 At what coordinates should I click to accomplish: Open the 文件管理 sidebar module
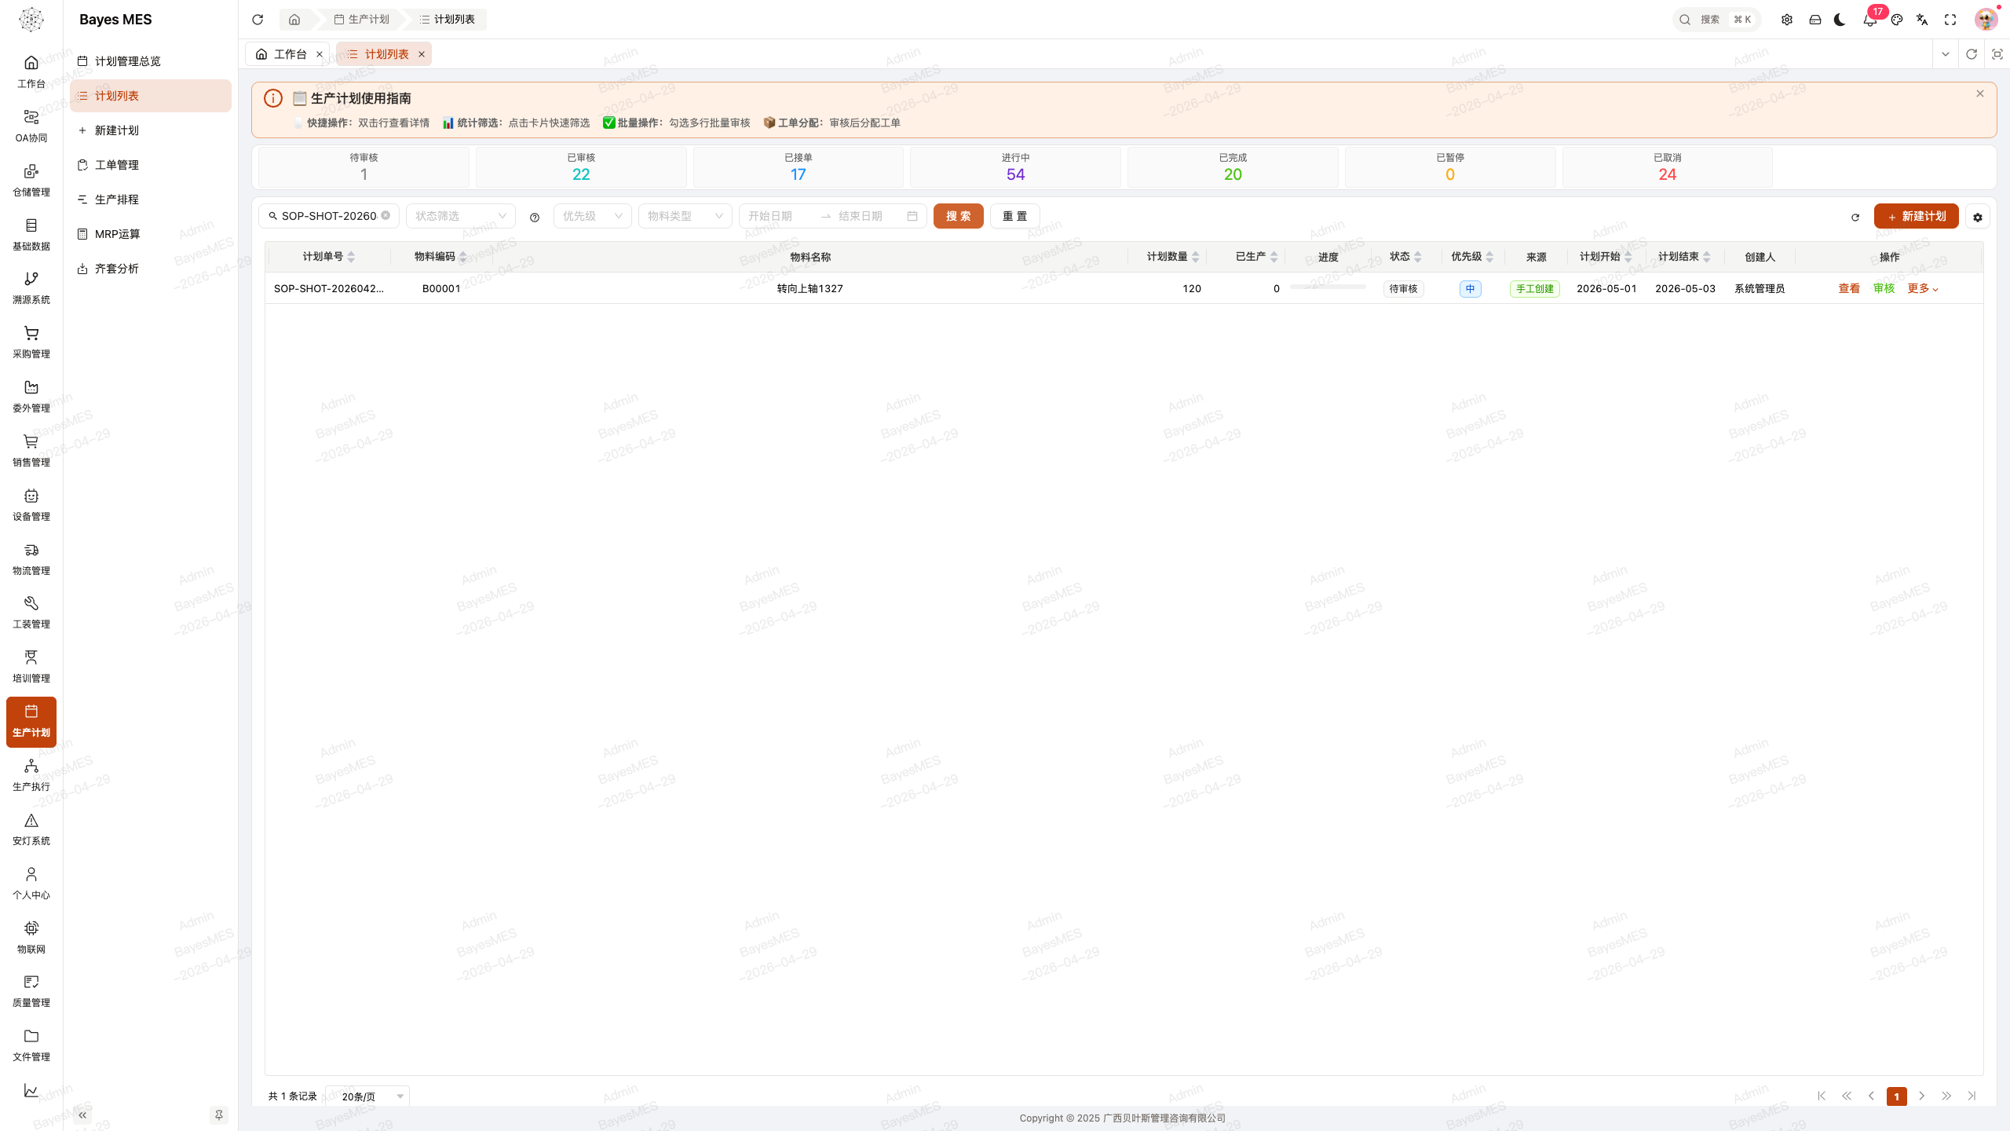tap(31, 1045)
